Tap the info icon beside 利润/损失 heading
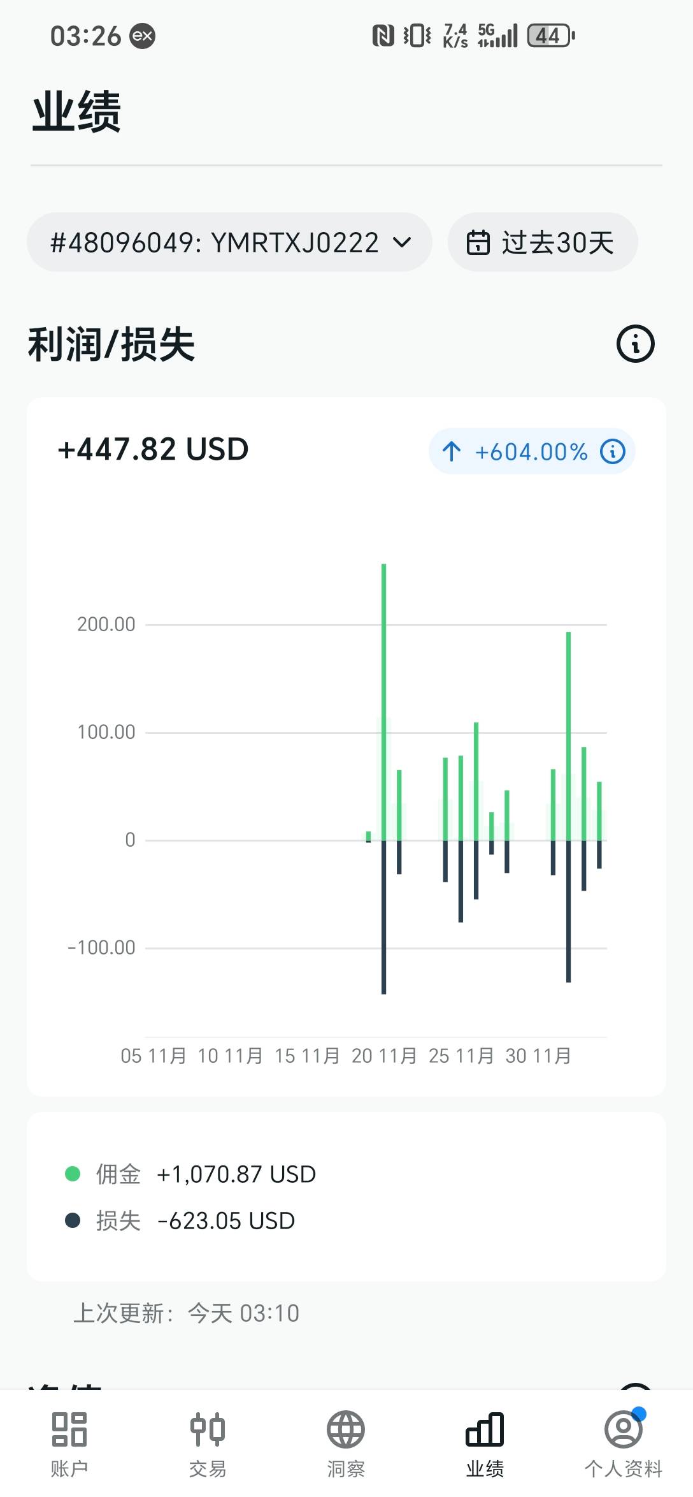This screenshot has width=693, height=1497. [635, 344]
